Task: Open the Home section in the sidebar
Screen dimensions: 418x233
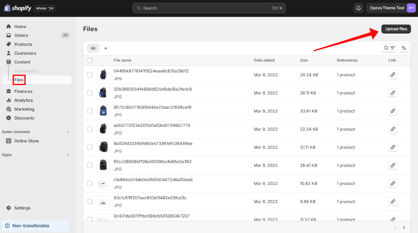Action: [20, 26]
